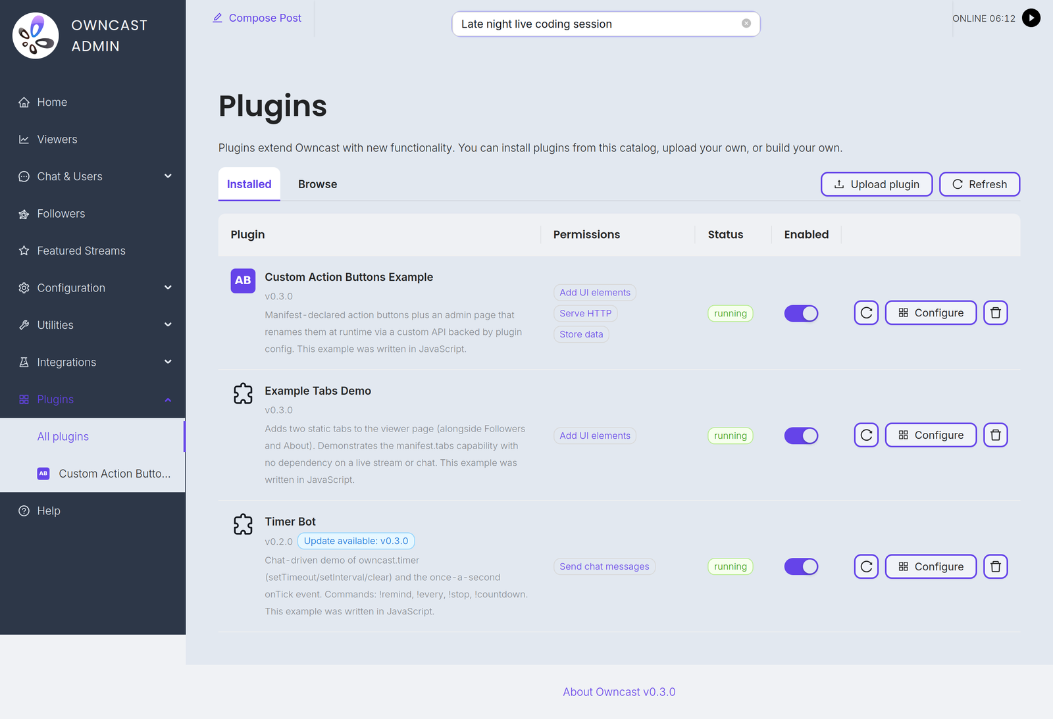The width and height of the screenshot is (1053, 719).
Task: Click the Plugins grid icon in sidebar
Action: (24, 399)
